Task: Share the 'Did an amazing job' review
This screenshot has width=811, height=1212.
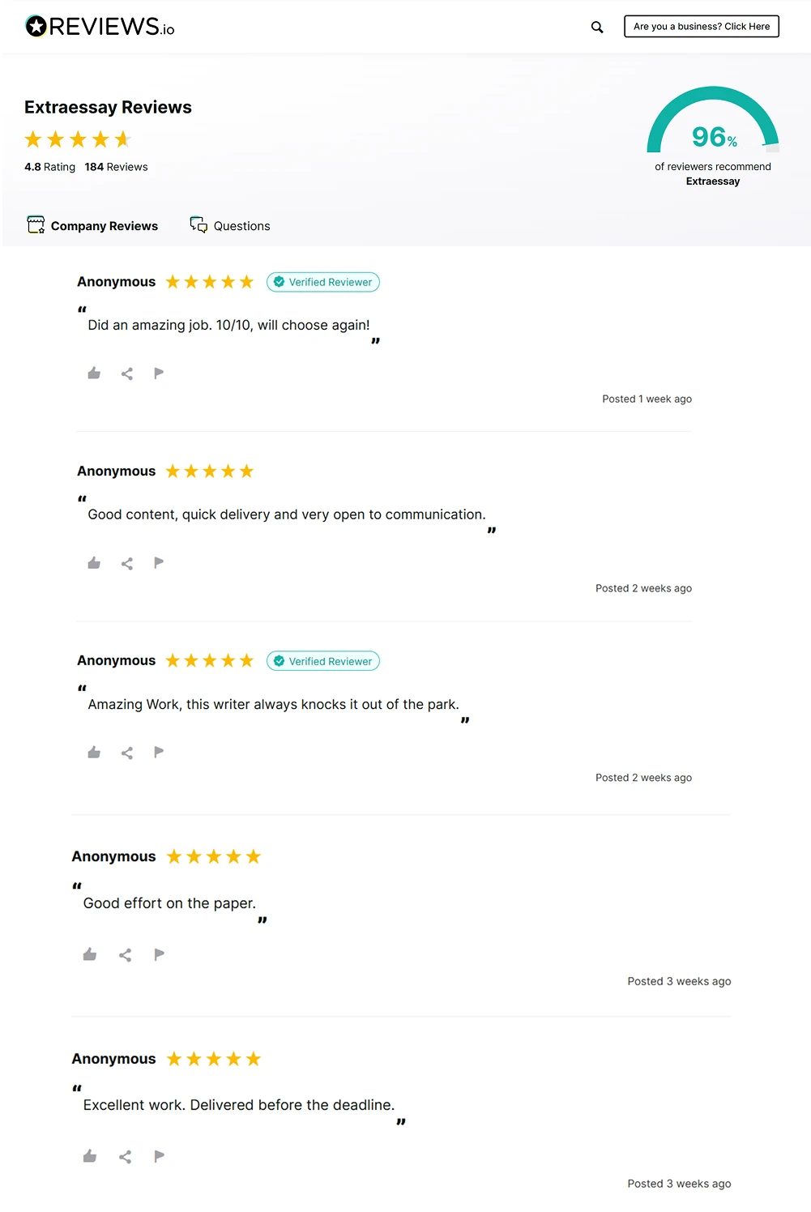Action: tap(127, 373)
